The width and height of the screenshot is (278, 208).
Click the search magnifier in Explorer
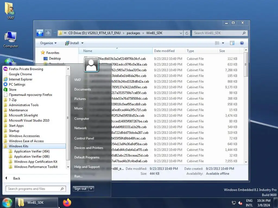244,33
